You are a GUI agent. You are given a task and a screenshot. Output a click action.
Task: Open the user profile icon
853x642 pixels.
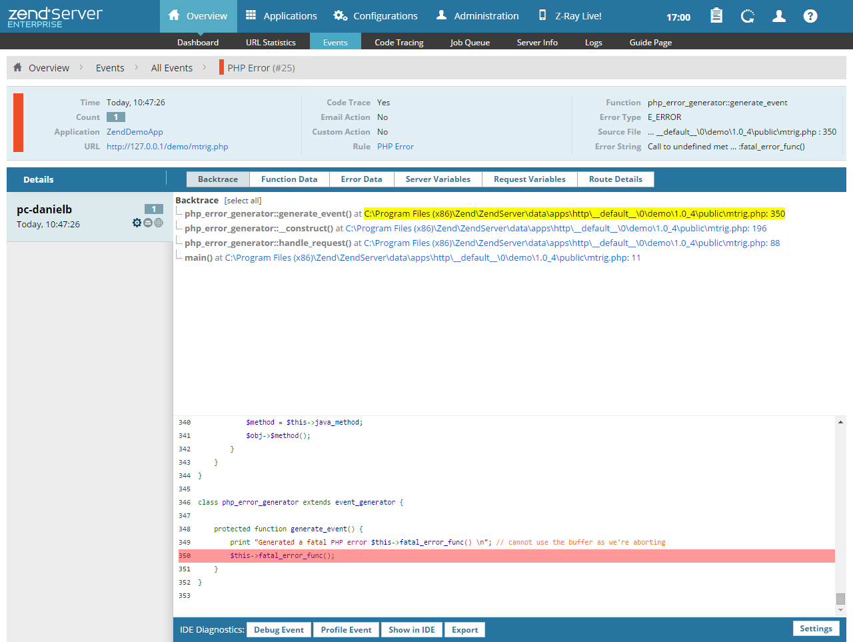tap(778, 16)
